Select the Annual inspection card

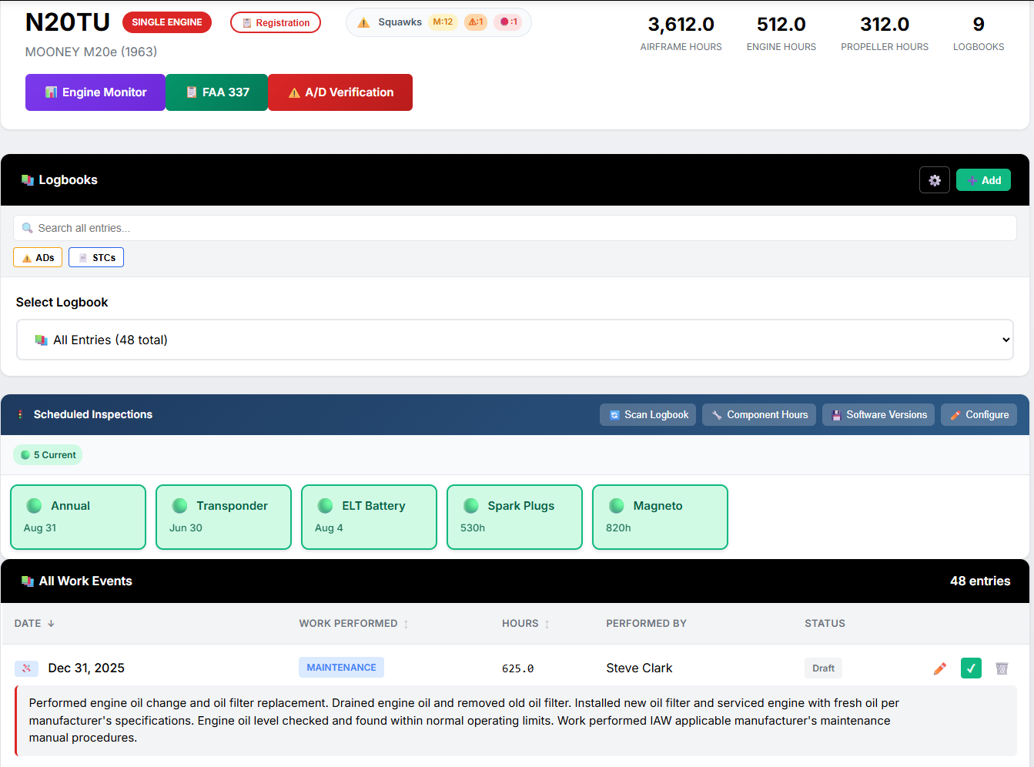(78, 517)
